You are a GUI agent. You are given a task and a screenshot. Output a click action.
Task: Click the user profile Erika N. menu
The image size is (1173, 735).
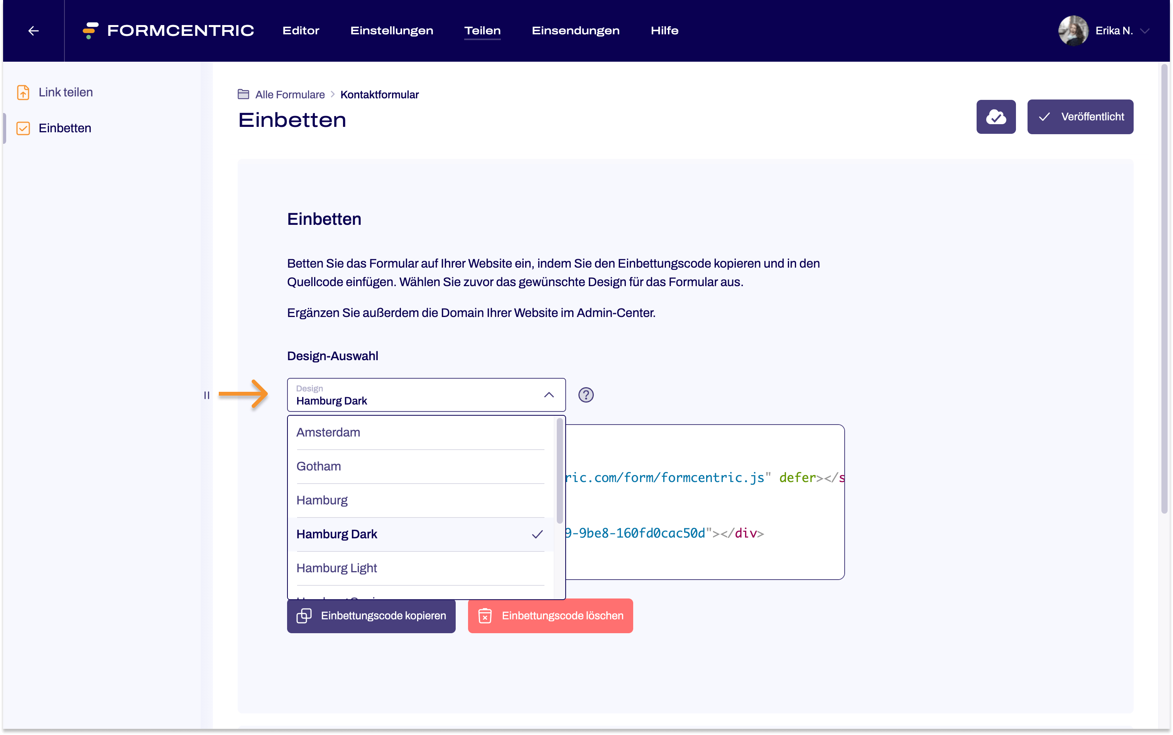pos(1104,30)
